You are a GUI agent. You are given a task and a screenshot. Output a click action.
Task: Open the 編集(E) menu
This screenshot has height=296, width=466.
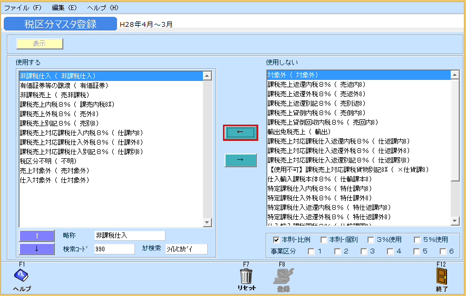pyautogui.click(x=64, y=8)
